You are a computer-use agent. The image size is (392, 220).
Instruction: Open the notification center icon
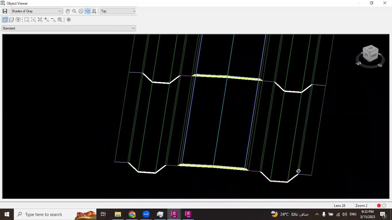[383, 215]
